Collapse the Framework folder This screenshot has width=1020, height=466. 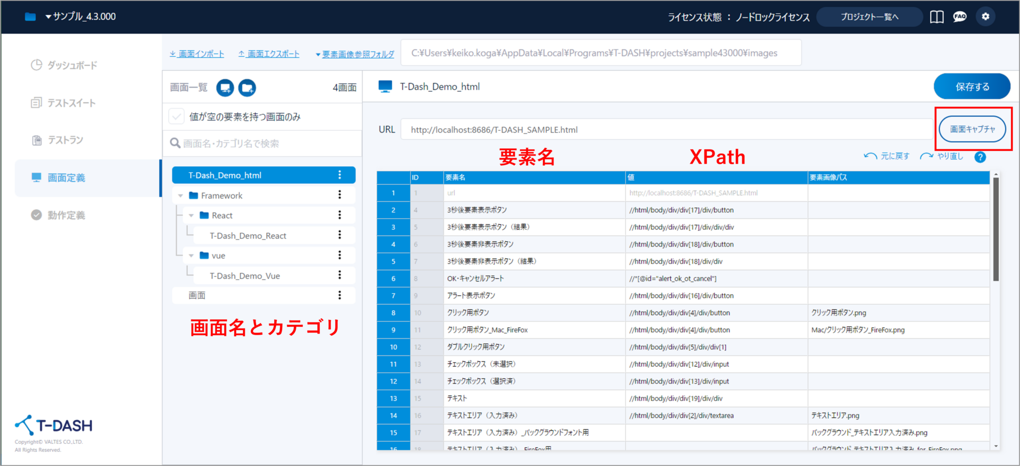pos(181,196)
